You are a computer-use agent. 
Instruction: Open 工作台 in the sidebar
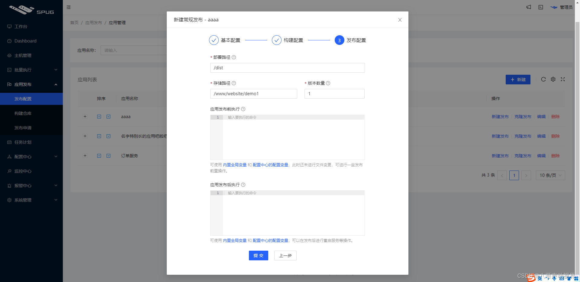[31, 27]
